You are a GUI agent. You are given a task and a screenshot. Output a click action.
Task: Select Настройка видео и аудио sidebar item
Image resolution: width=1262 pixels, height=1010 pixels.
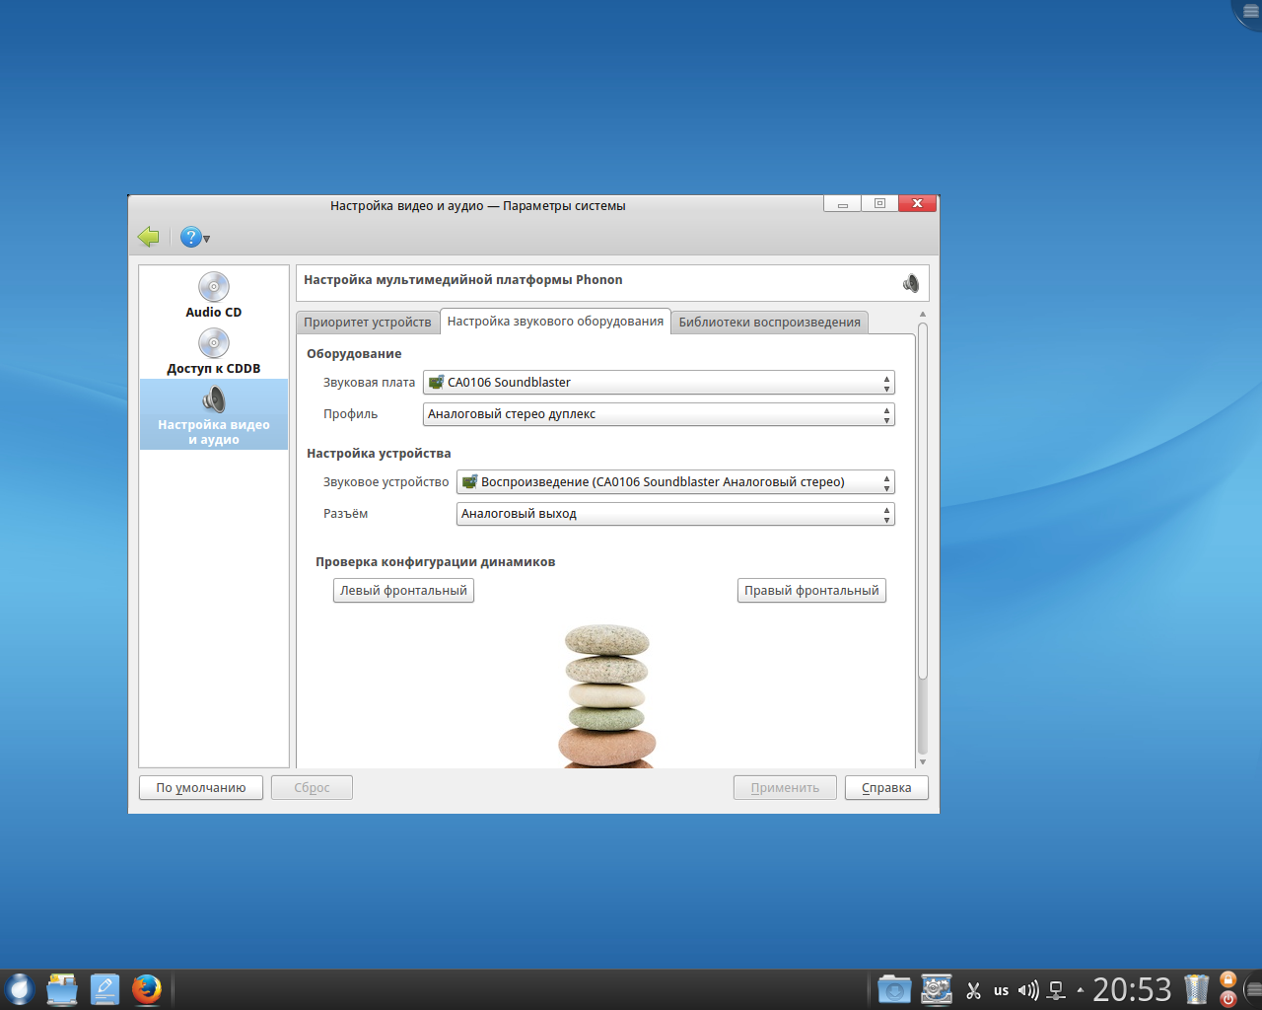213,414
